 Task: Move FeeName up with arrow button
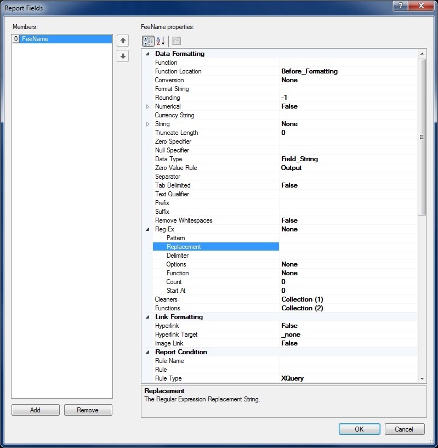pyautogui.click(x=123, y=40)
